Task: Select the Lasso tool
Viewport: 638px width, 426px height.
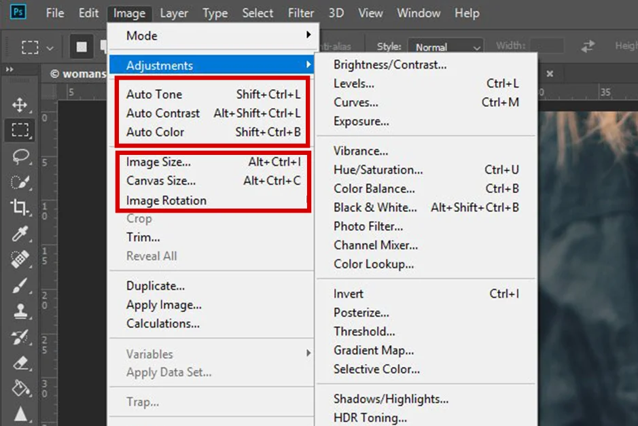Action: coord(20,157)
